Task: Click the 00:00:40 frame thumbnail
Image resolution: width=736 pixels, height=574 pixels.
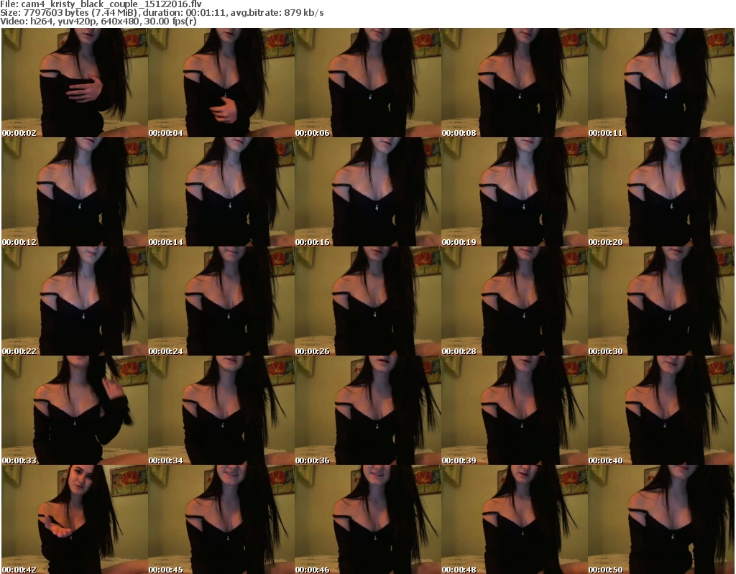Action: (x=661, y=410)
